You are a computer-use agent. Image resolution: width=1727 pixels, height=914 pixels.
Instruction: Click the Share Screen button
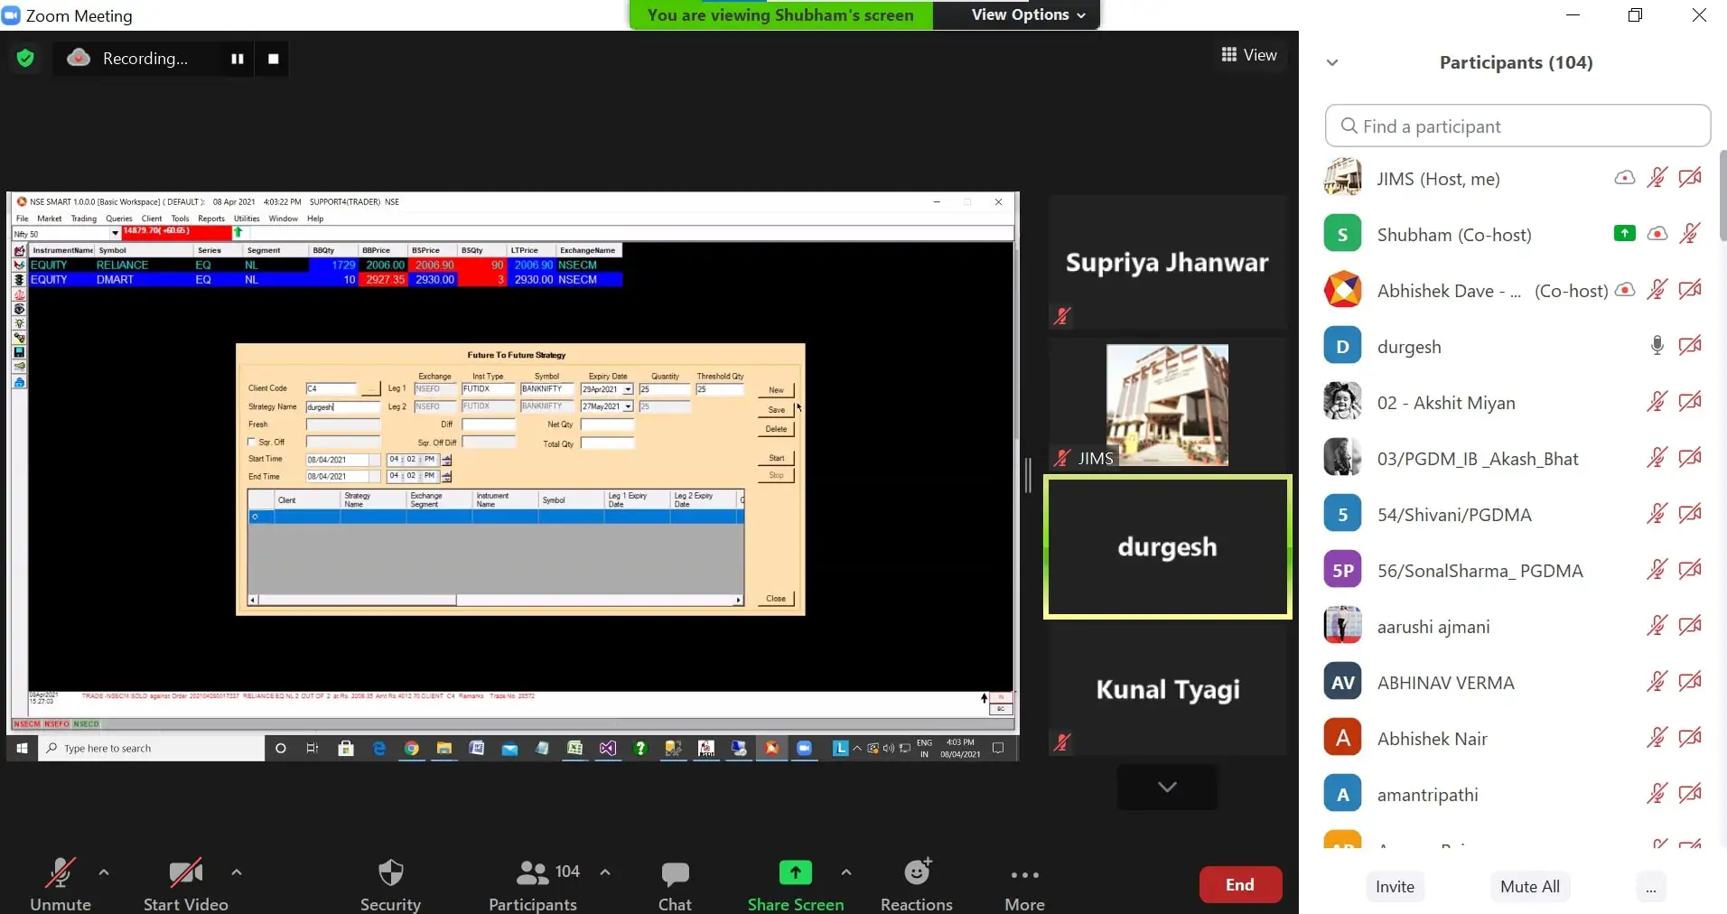[795, 884]
